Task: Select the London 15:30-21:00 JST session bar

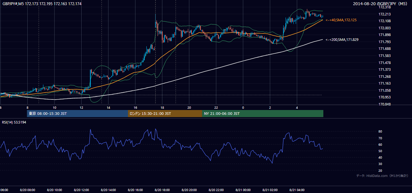Action: (x=165, y=114)
